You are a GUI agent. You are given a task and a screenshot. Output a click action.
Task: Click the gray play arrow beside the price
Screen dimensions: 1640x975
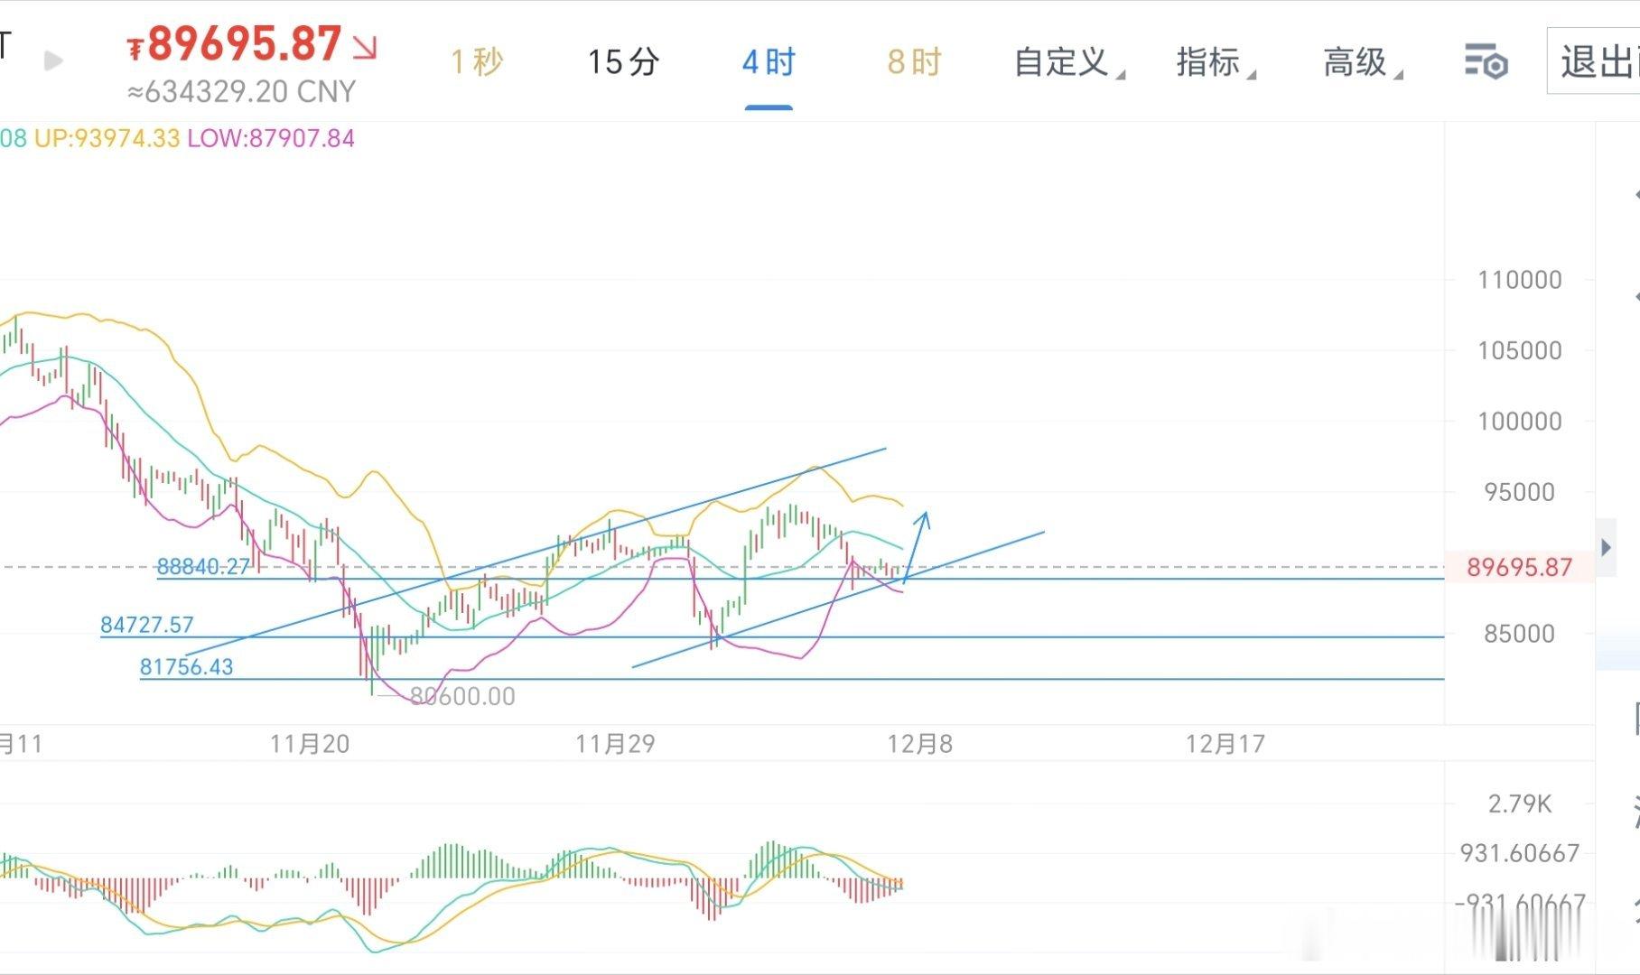53,60
